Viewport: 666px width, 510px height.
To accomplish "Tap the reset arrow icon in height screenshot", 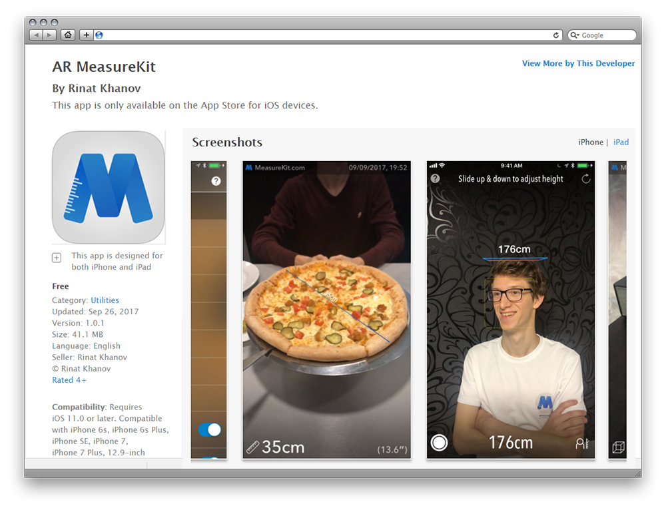I will 585,178.
